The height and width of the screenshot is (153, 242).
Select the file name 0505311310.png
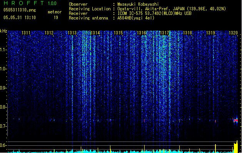pos(20,10)
